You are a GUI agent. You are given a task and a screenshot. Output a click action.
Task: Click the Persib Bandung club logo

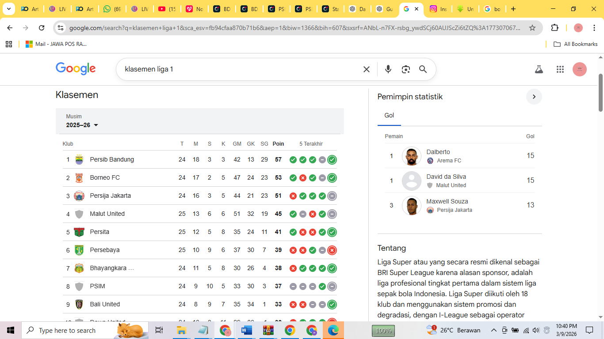79,159
